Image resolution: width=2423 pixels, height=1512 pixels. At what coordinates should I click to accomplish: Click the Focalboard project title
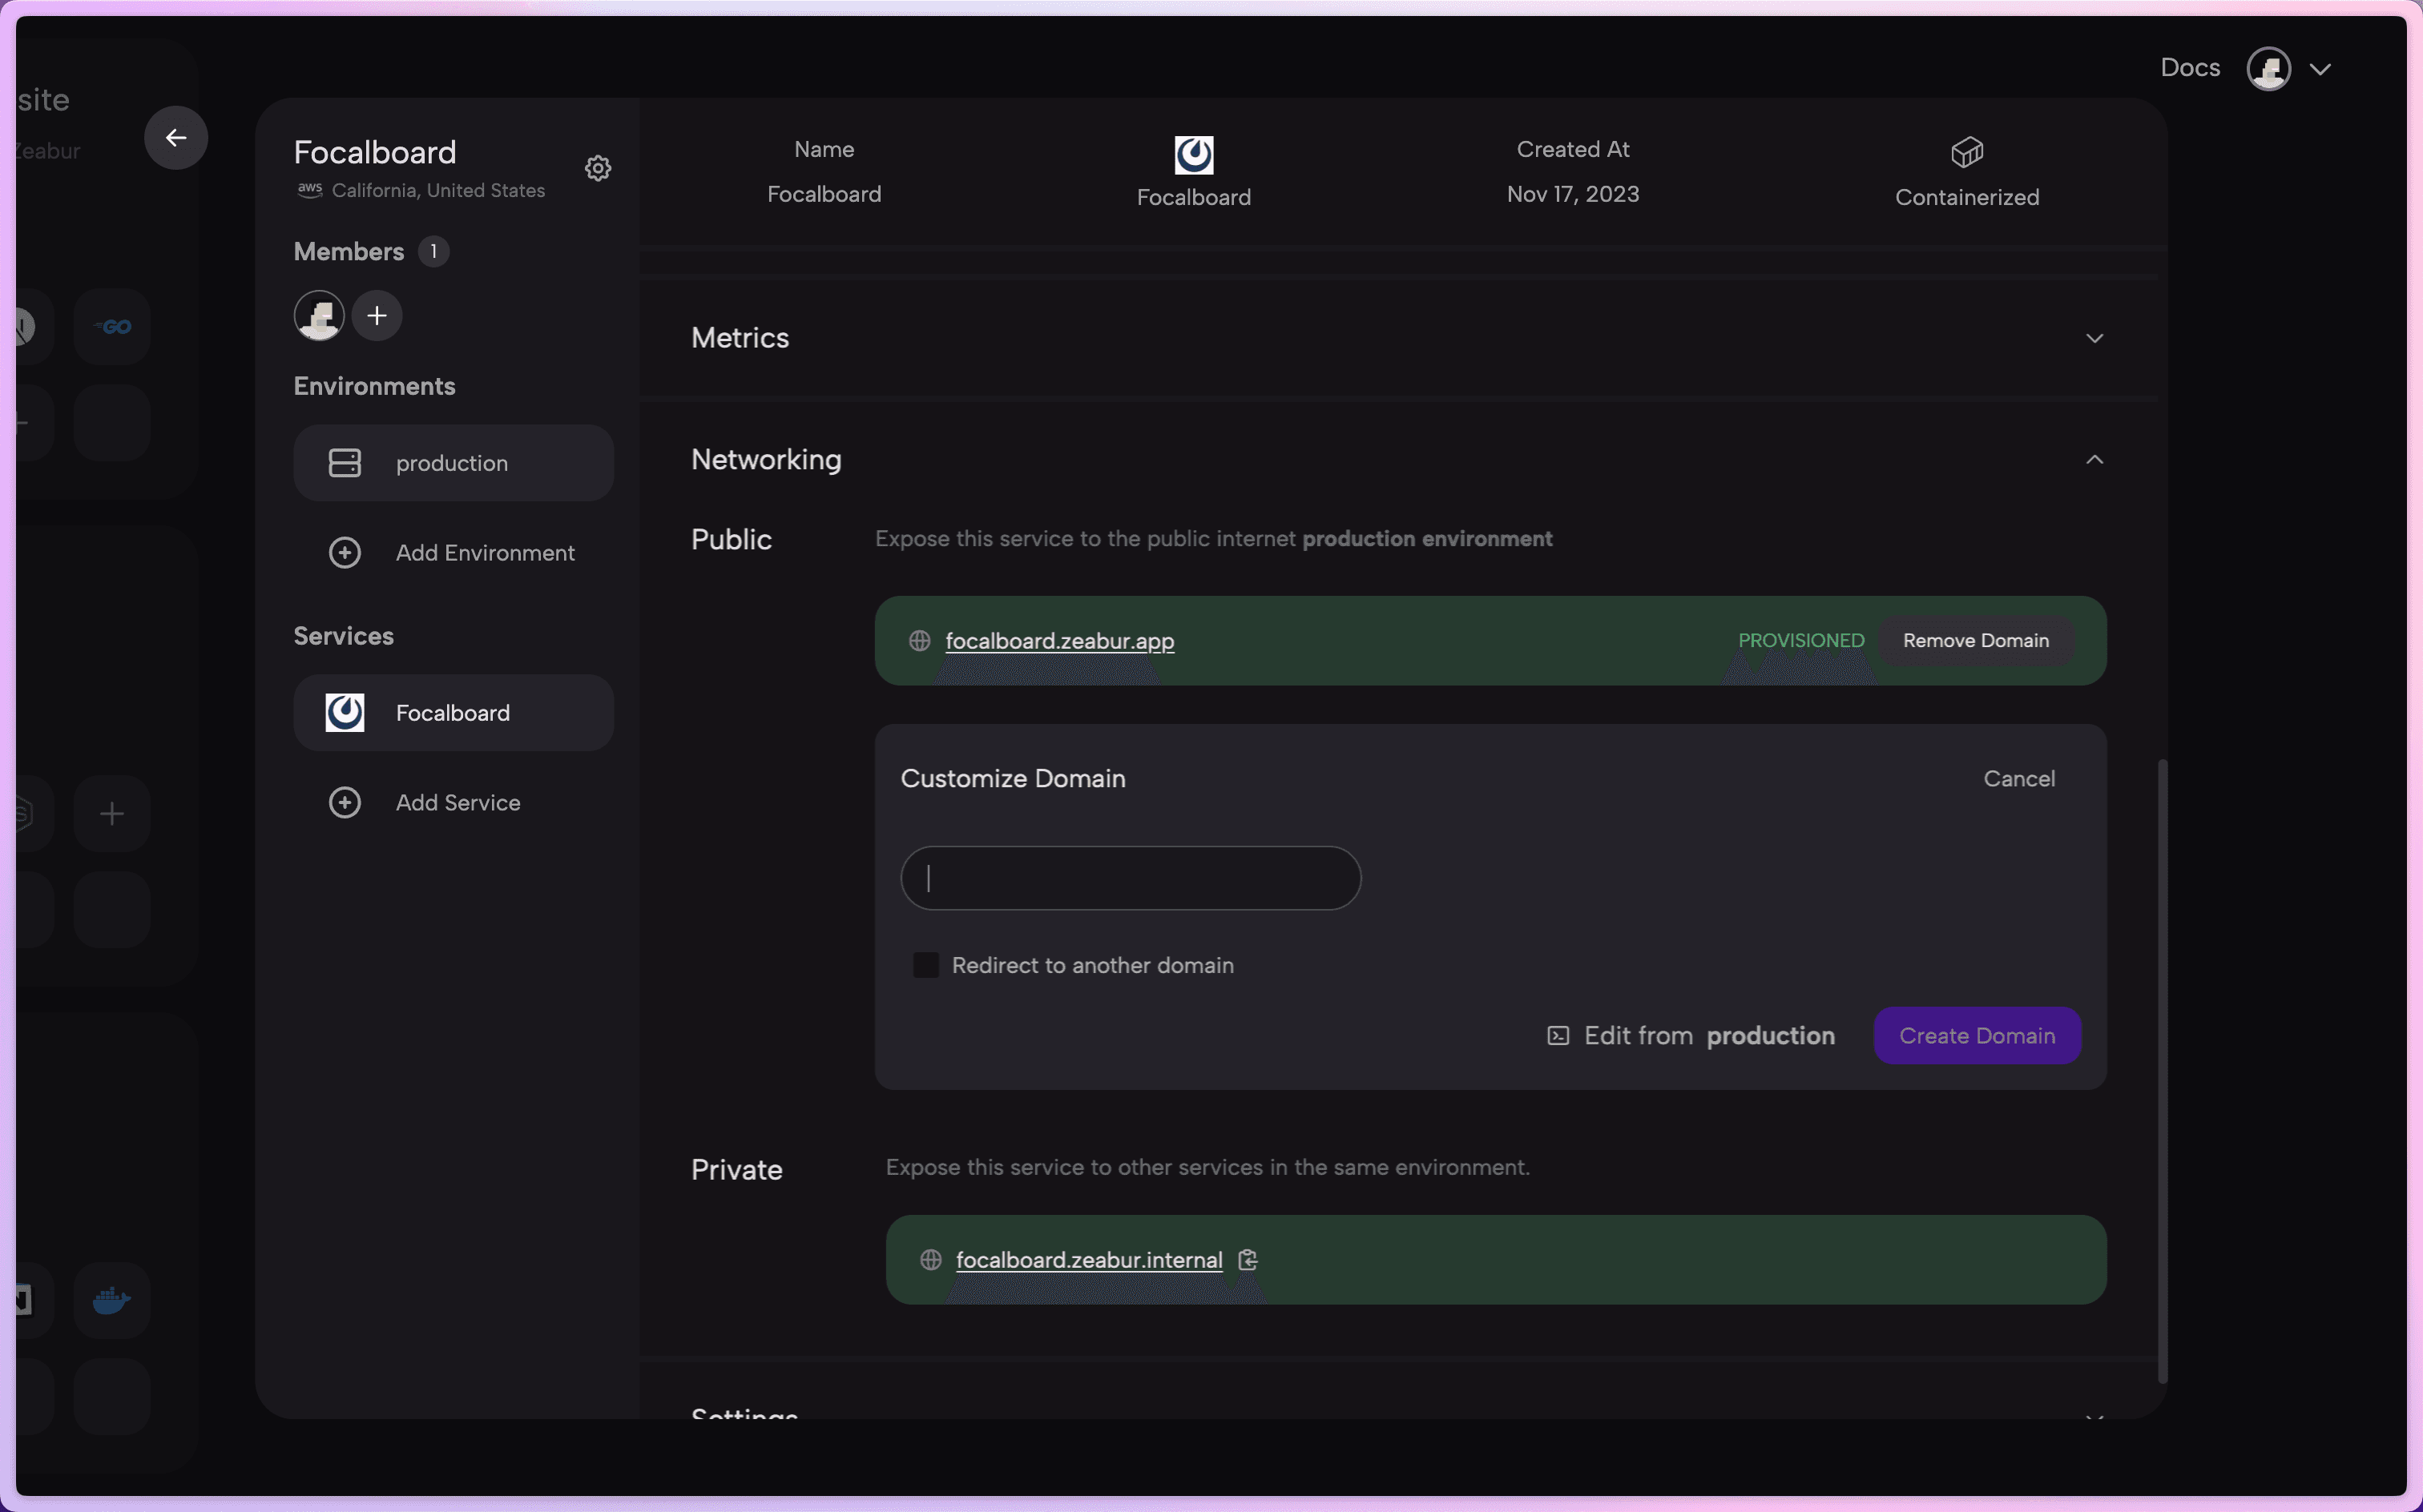point(374,152)
